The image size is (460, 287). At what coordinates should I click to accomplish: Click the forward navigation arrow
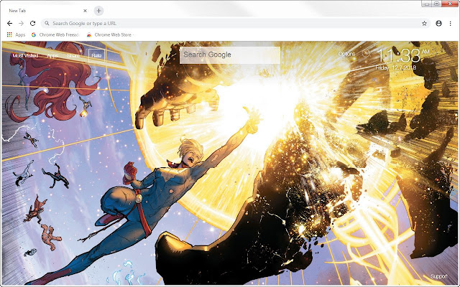tap(21, 24)
